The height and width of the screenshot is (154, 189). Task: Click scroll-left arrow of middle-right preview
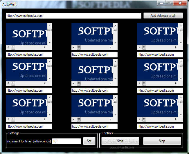point(139,83)
